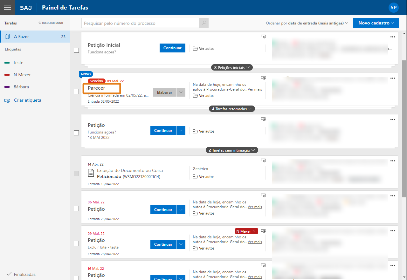
Task: Check the Petição Inicial task checkbox
Action: coord(76,50)
